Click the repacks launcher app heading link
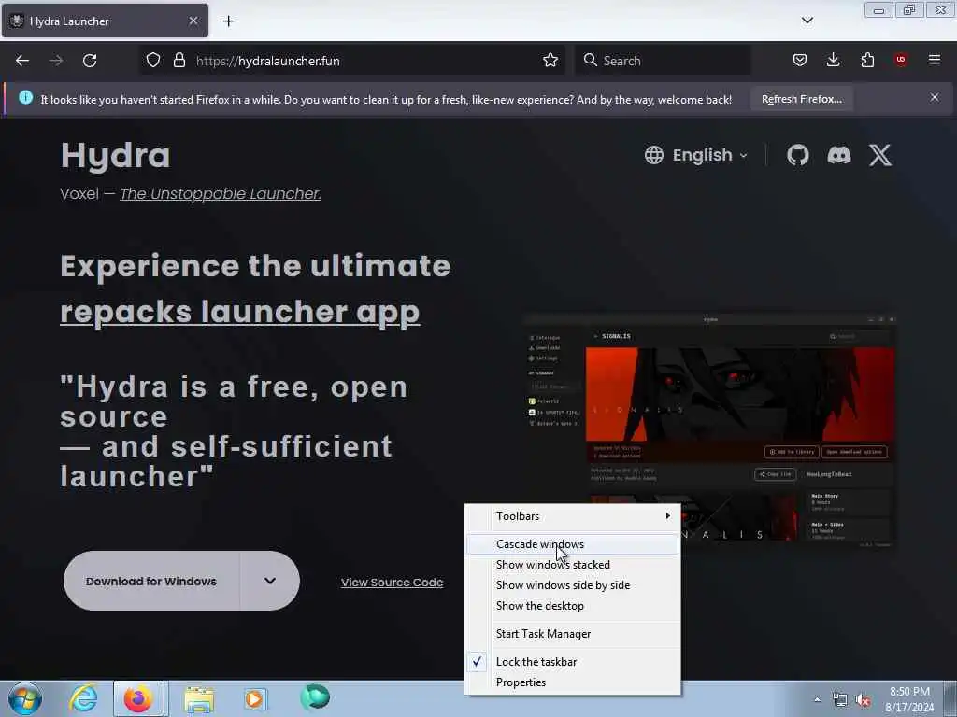The height and width of the screenshot is (717, 957). (x=240, y=312)
